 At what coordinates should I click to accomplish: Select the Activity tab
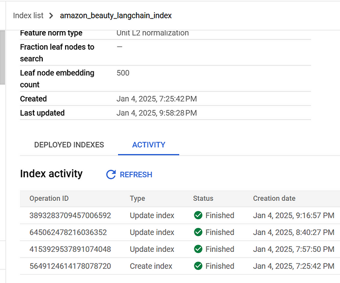point(149,145)
